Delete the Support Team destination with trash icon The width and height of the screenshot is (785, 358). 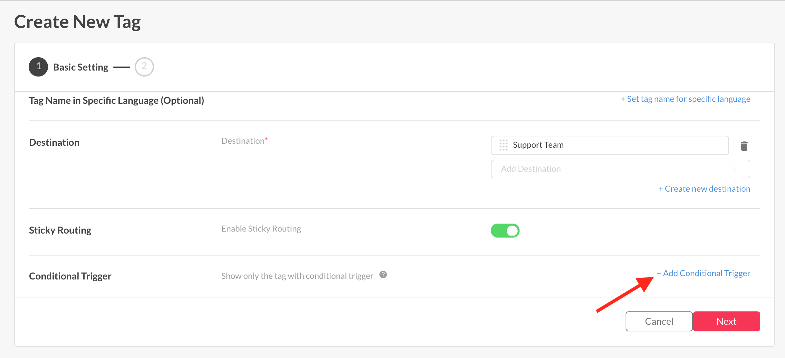pyautogui.click(x=744, y=146)
